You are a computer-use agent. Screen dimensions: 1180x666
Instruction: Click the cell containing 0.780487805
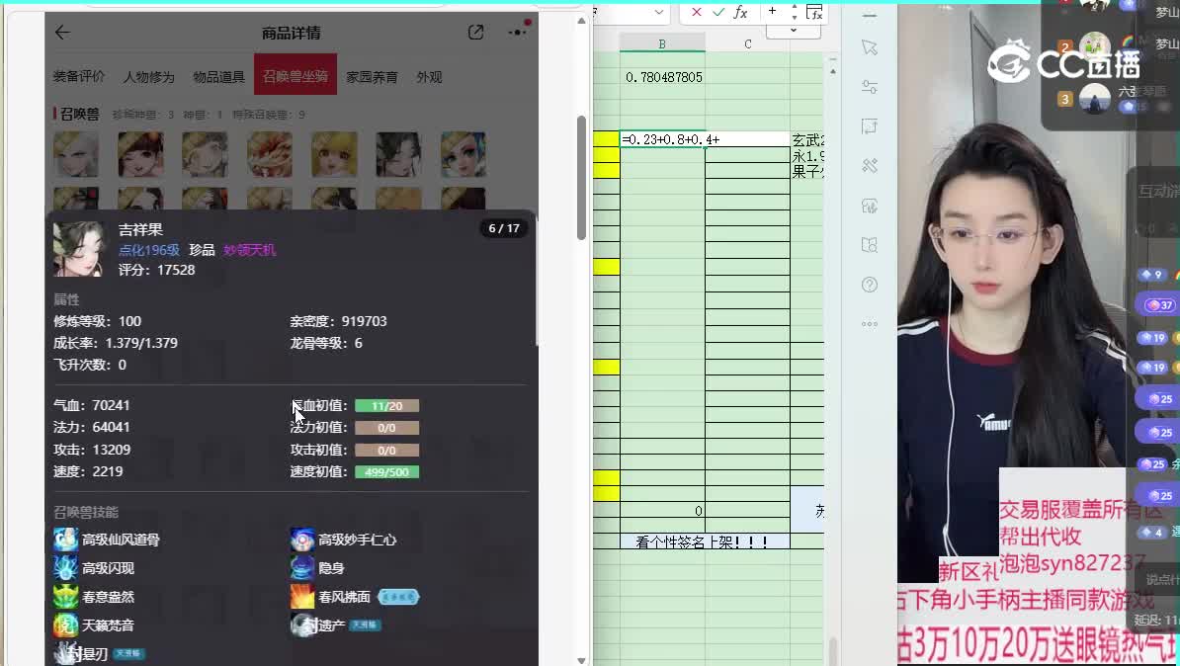coord(662,77)
